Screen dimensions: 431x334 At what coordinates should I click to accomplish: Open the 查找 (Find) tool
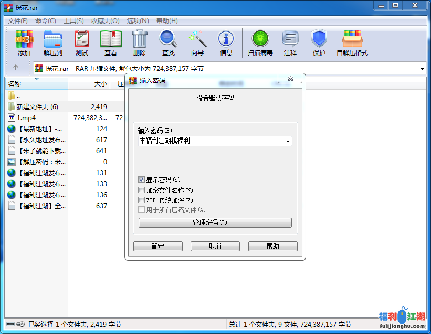(168, 42)
